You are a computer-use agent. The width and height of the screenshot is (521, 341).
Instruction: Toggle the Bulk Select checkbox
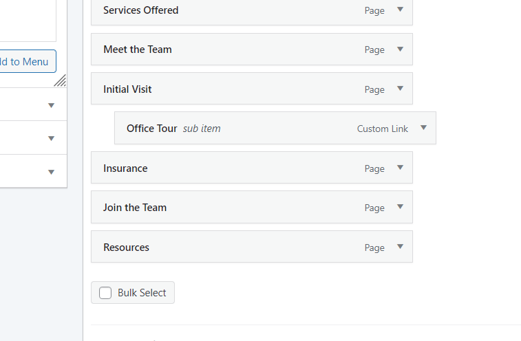(105, 293)
